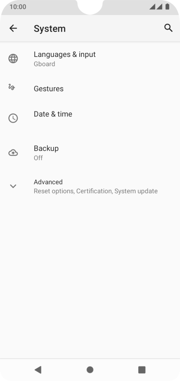Tap the Backup Off status text
Viewport: 180px width, 381px height.
pos(38,158)
